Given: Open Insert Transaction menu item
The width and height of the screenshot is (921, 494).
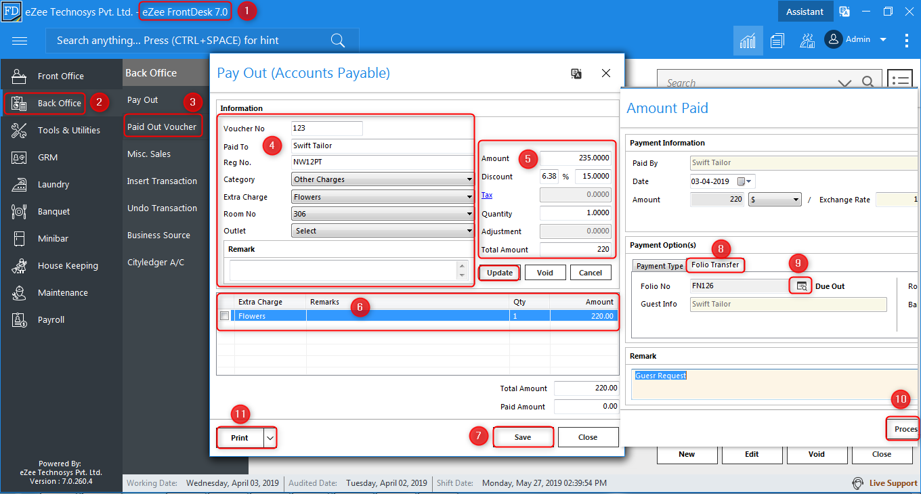Looking at the screenshot, I should point(163,181).
